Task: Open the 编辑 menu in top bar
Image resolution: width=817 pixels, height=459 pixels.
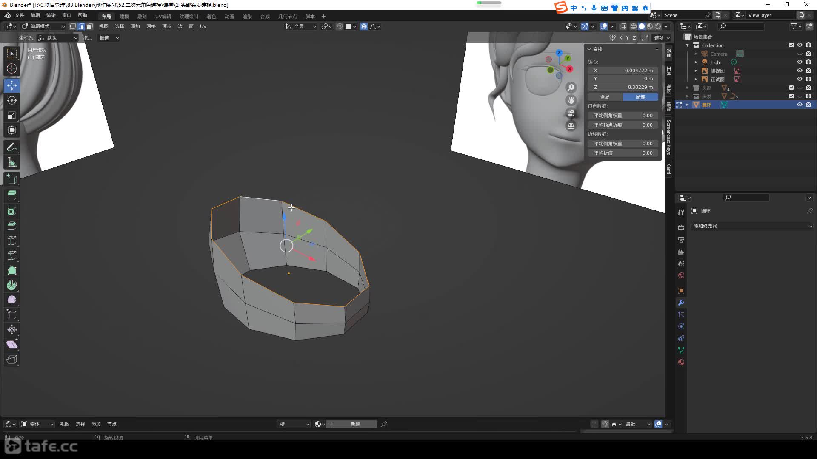Action: click(x=35, y=15)
